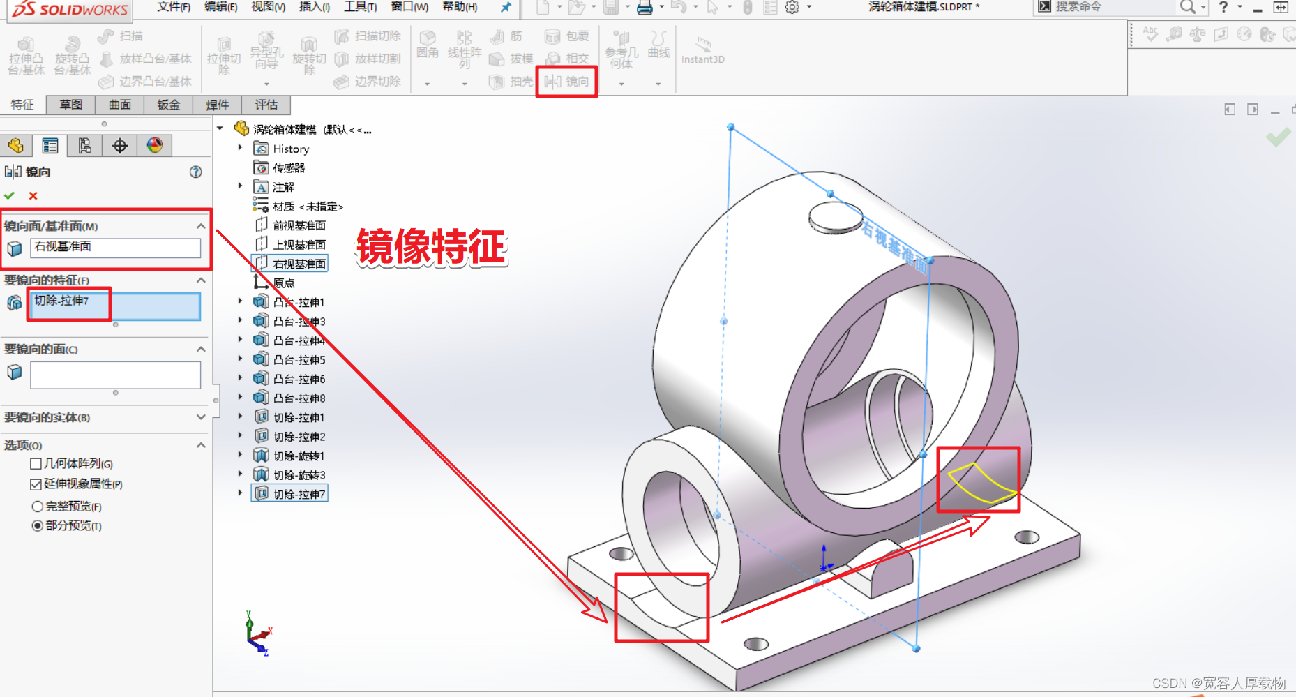Select Full preview (完整预览) radio button

click(38, 507)
